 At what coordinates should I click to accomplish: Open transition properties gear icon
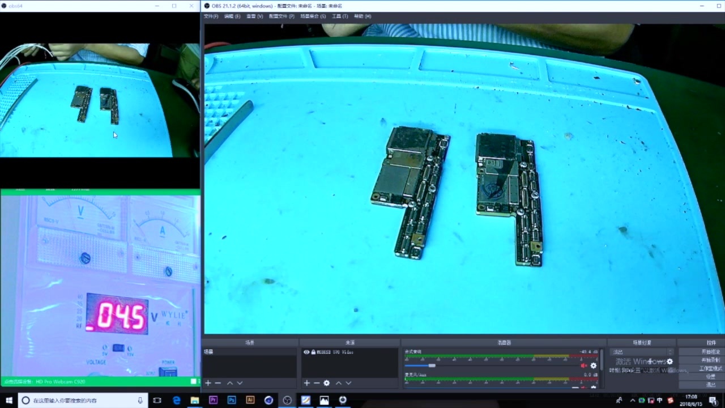tap(669, 362)
